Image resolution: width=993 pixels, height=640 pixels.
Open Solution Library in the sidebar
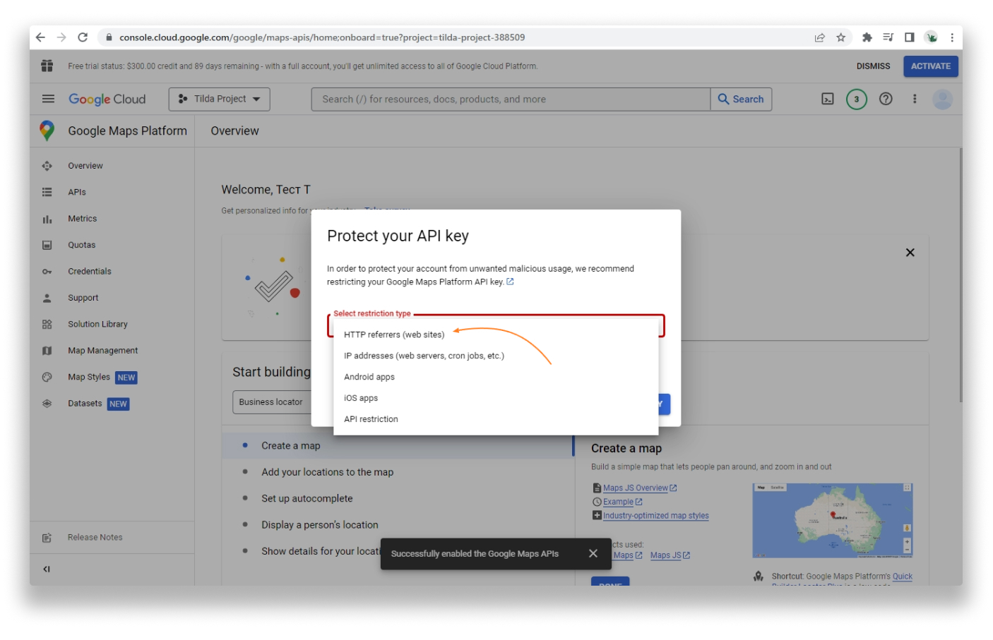97,324
